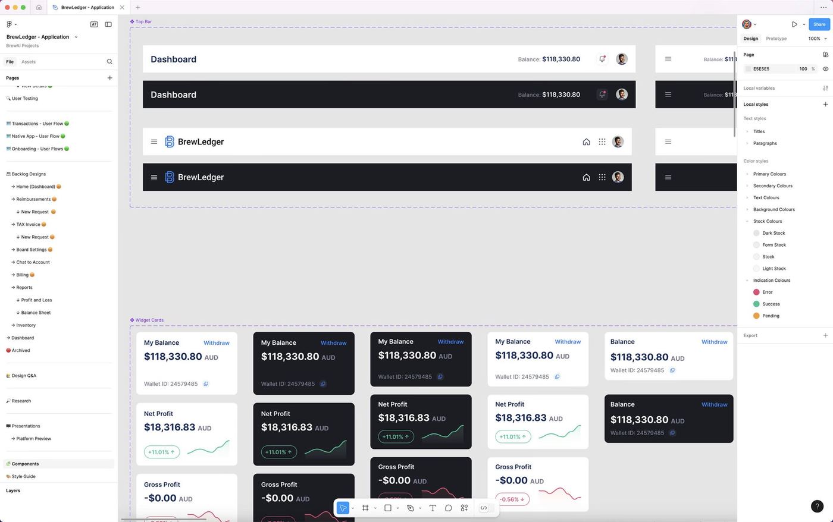This screenshot has width=833, height=522.
Task: Select the Success color style swatch
Action: [x=756, y=304]
